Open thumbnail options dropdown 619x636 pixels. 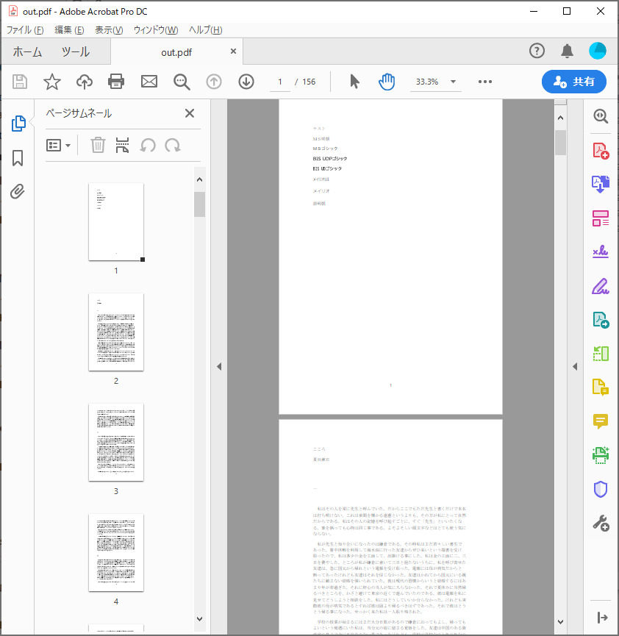58,145
